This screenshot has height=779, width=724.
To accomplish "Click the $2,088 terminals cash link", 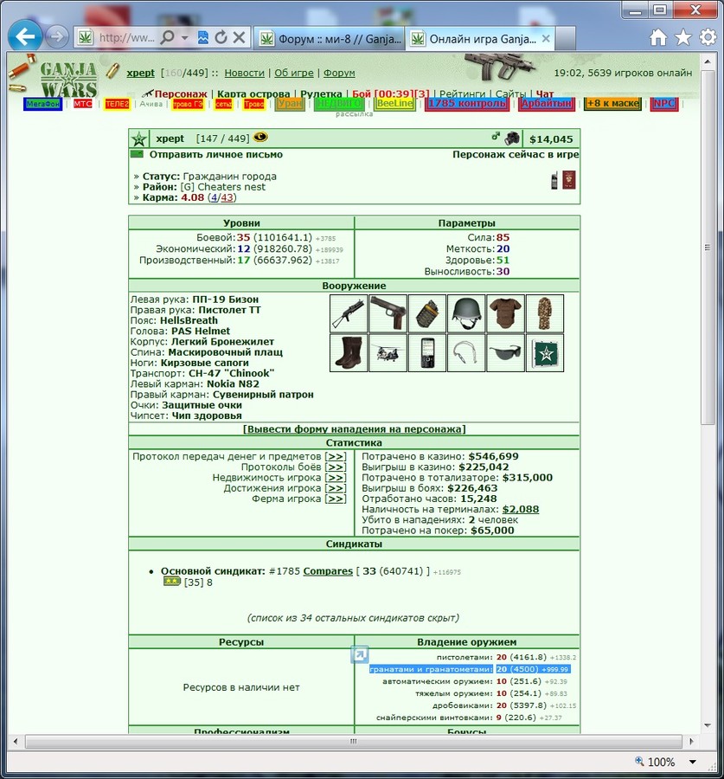I will point(521,509).
